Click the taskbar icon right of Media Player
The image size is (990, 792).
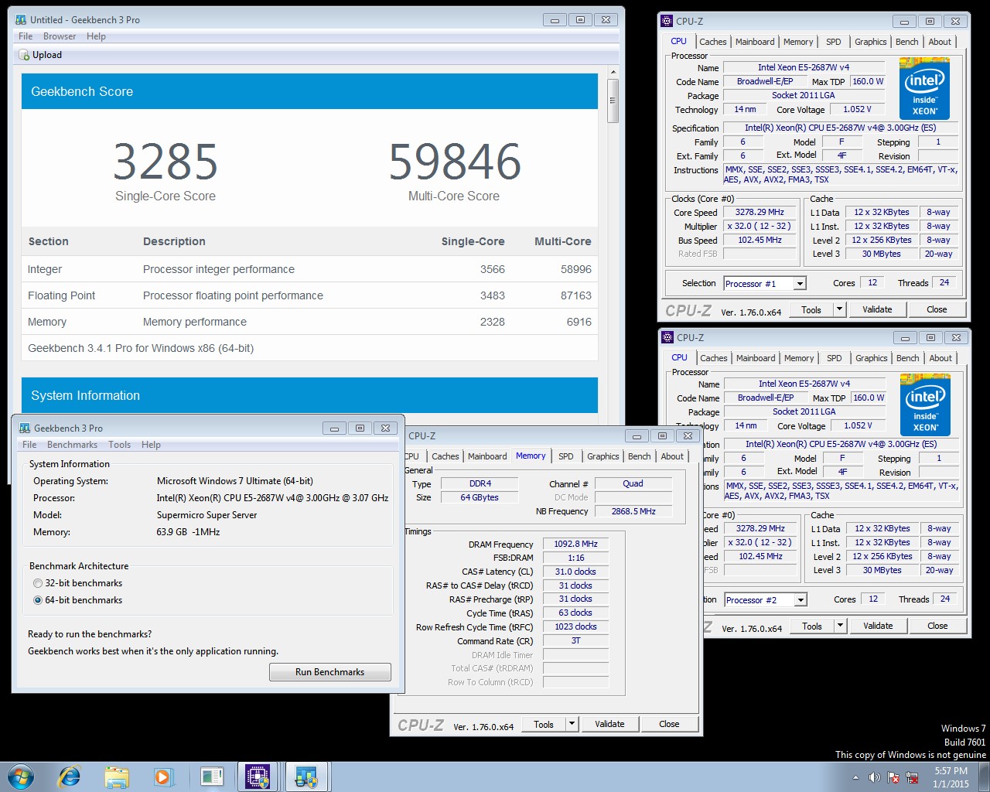pyautogui.click(x=211, y=777)
